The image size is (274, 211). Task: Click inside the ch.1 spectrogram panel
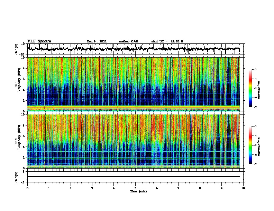pyautogui.click(x=134, y=84)
